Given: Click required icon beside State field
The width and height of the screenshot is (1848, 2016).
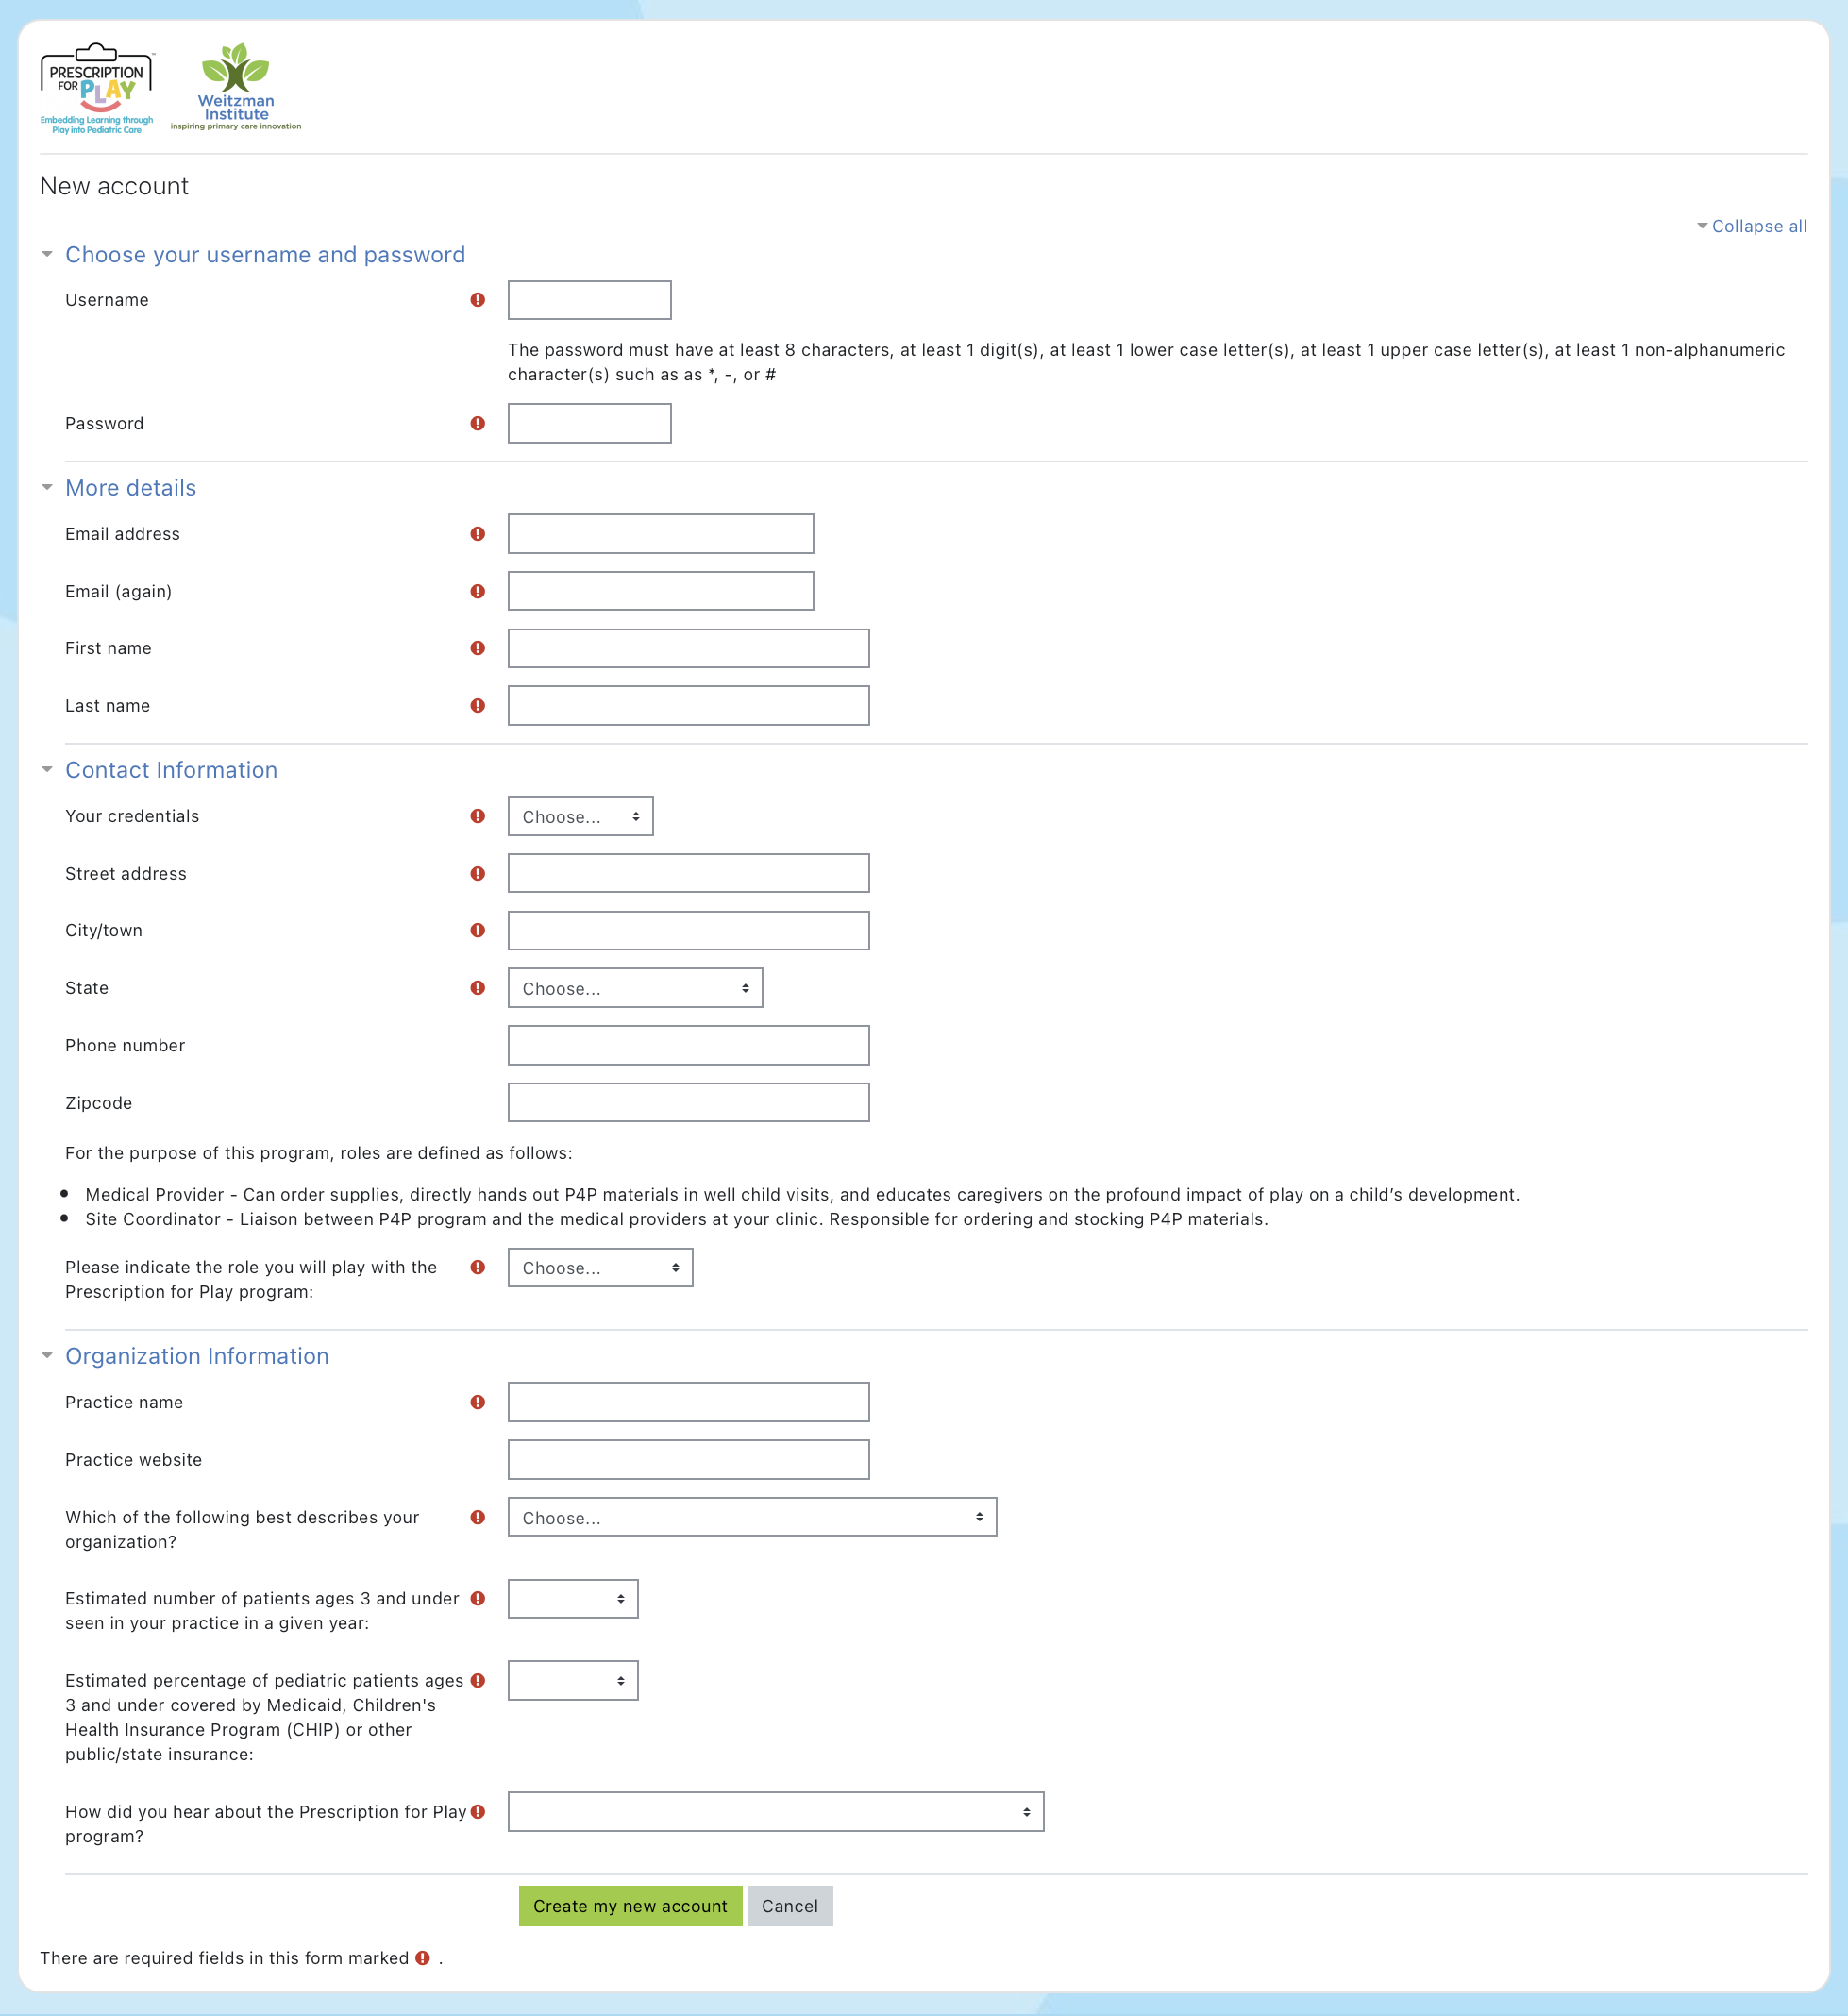Looking at the screenshot, I should pyautogui.click(x=478, y=988).
